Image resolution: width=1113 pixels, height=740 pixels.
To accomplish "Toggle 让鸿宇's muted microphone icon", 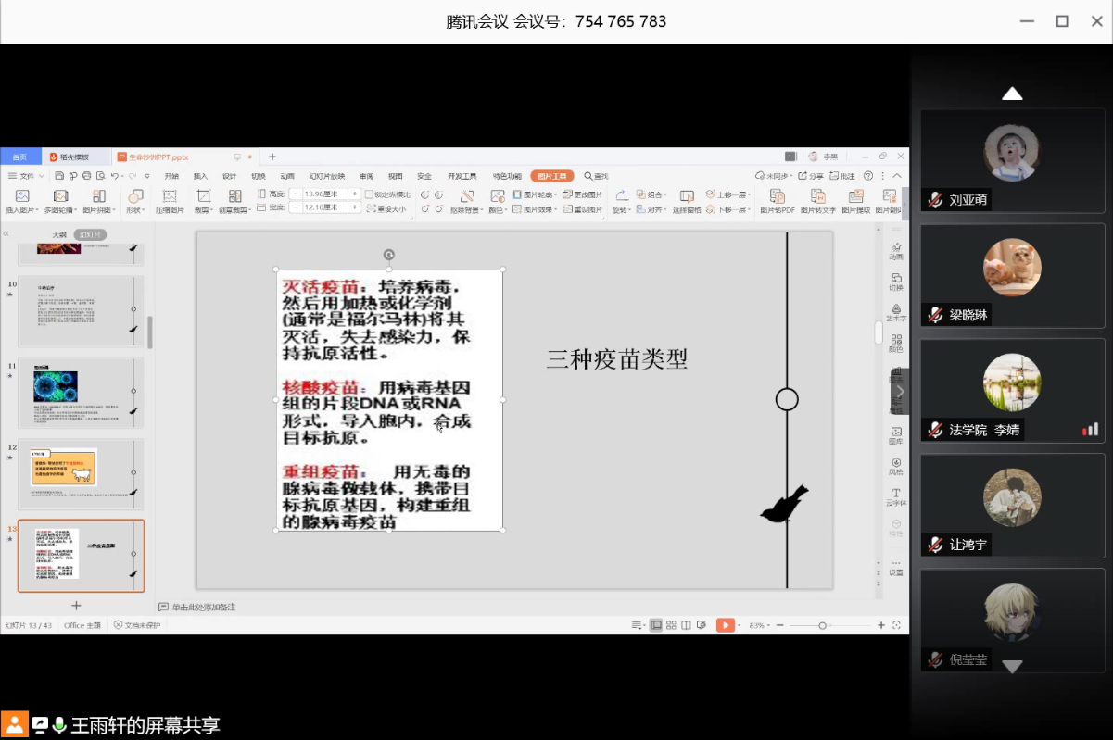I will 935,545.
